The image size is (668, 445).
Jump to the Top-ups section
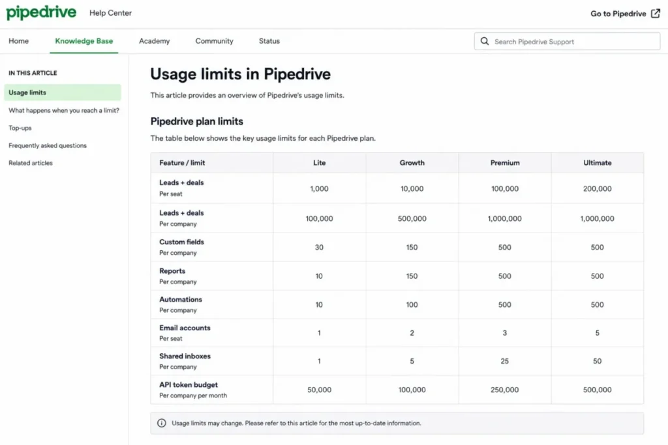20,128
